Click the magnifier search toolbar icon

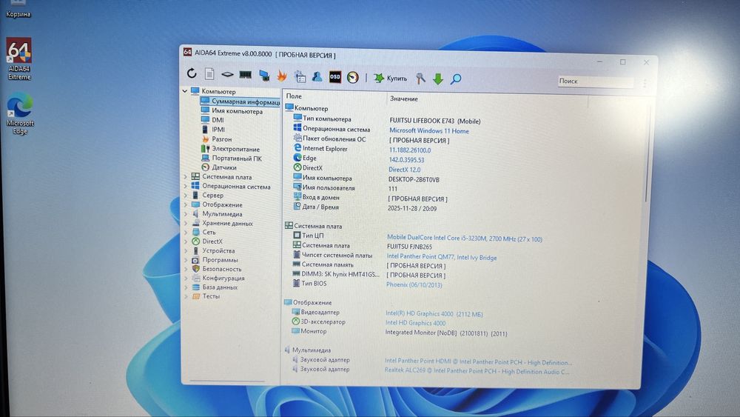(456, 79)
